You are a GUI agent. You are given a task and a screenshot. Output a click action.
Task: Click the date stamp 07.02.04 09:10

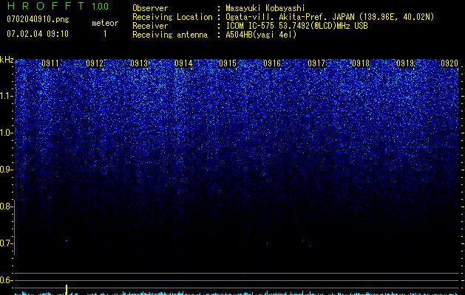pos(38,34)
